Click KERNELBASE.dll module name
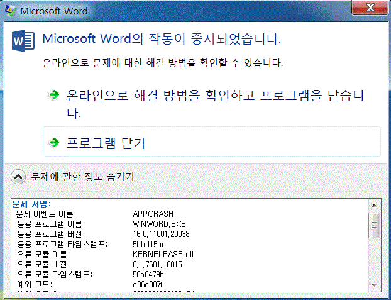 (x=163, y=254)
